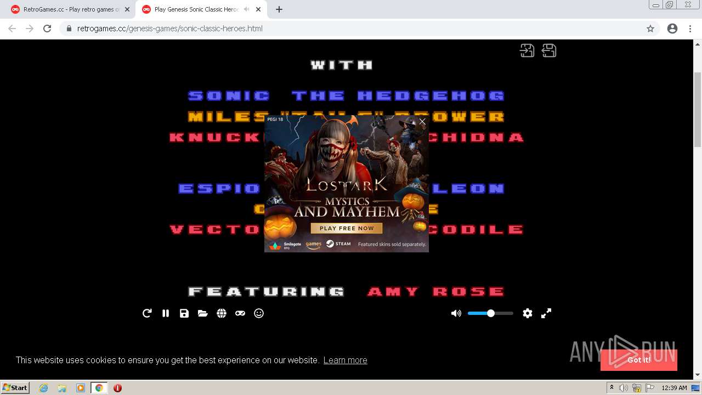Open netplay globe icon in emulator bar
Viewport: 702px width, 395px height.
222,313
